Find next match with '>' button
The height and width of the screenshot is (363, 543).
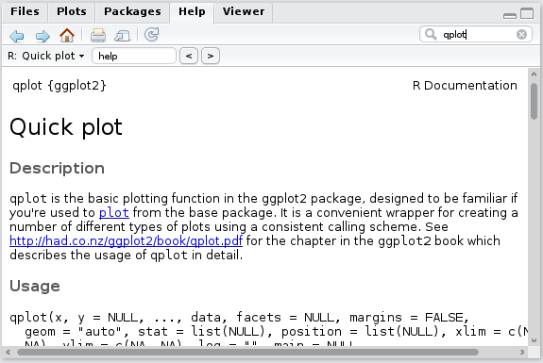coord(211,56)
